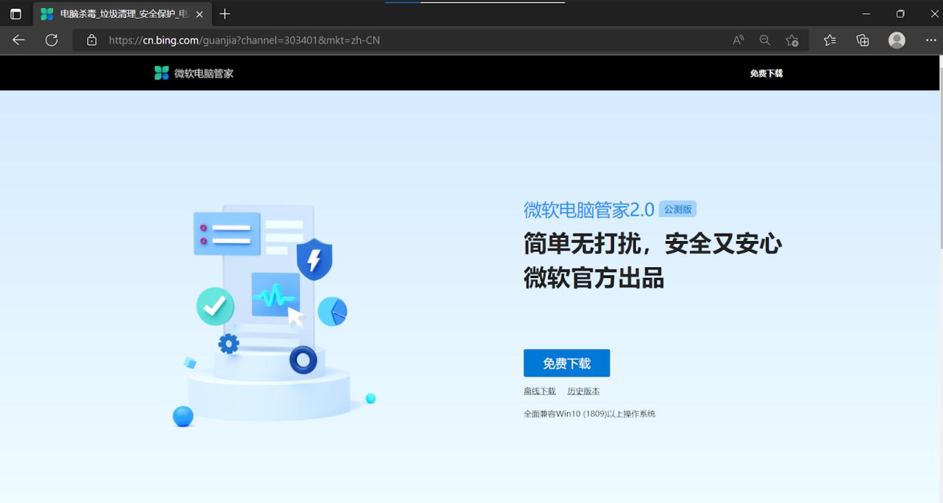Screen dimensions: 943x503
Task: Reload the page using the refresh icon
Action: (51, 40)
